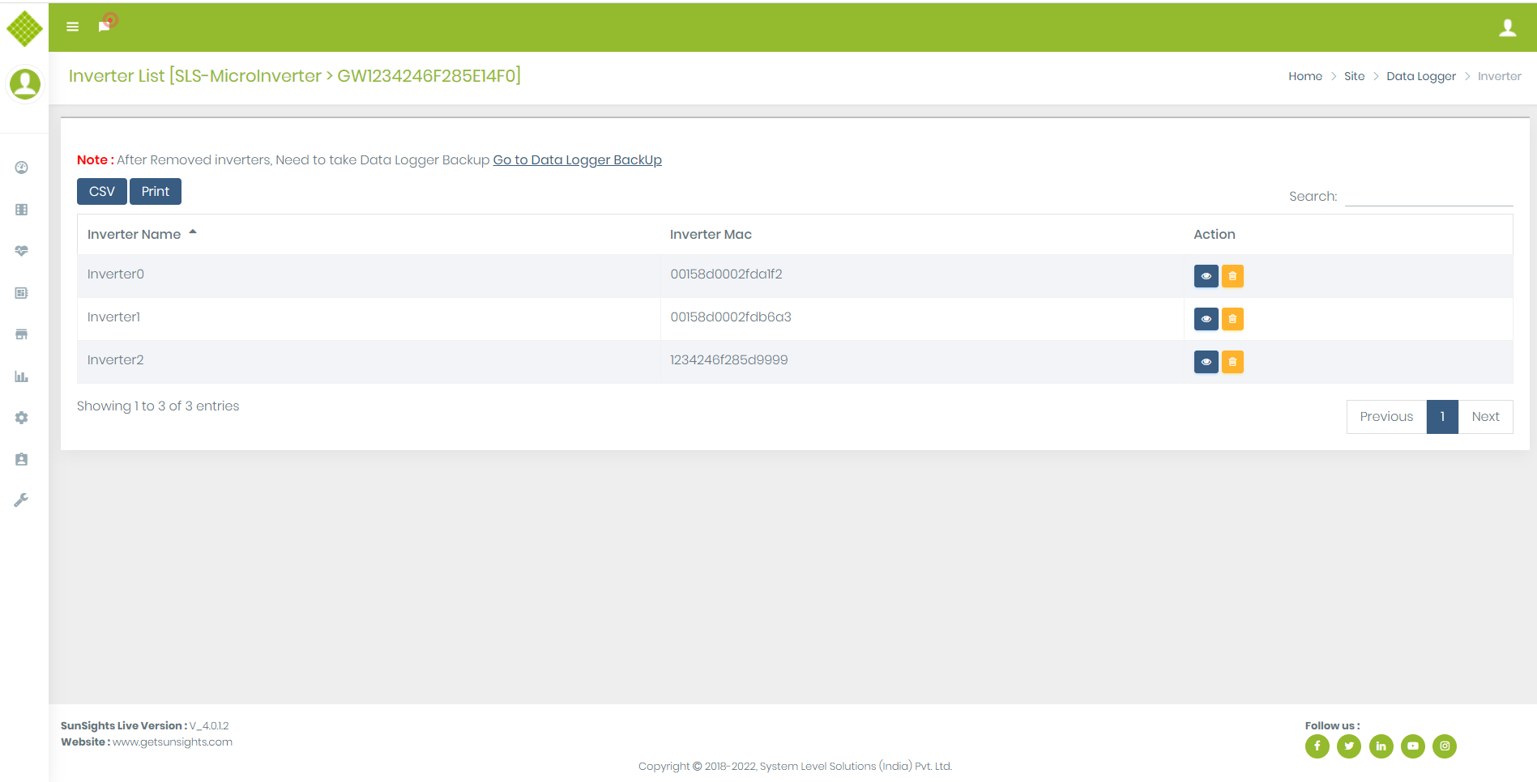Click the wrench tools icon in sidebar

20,499
